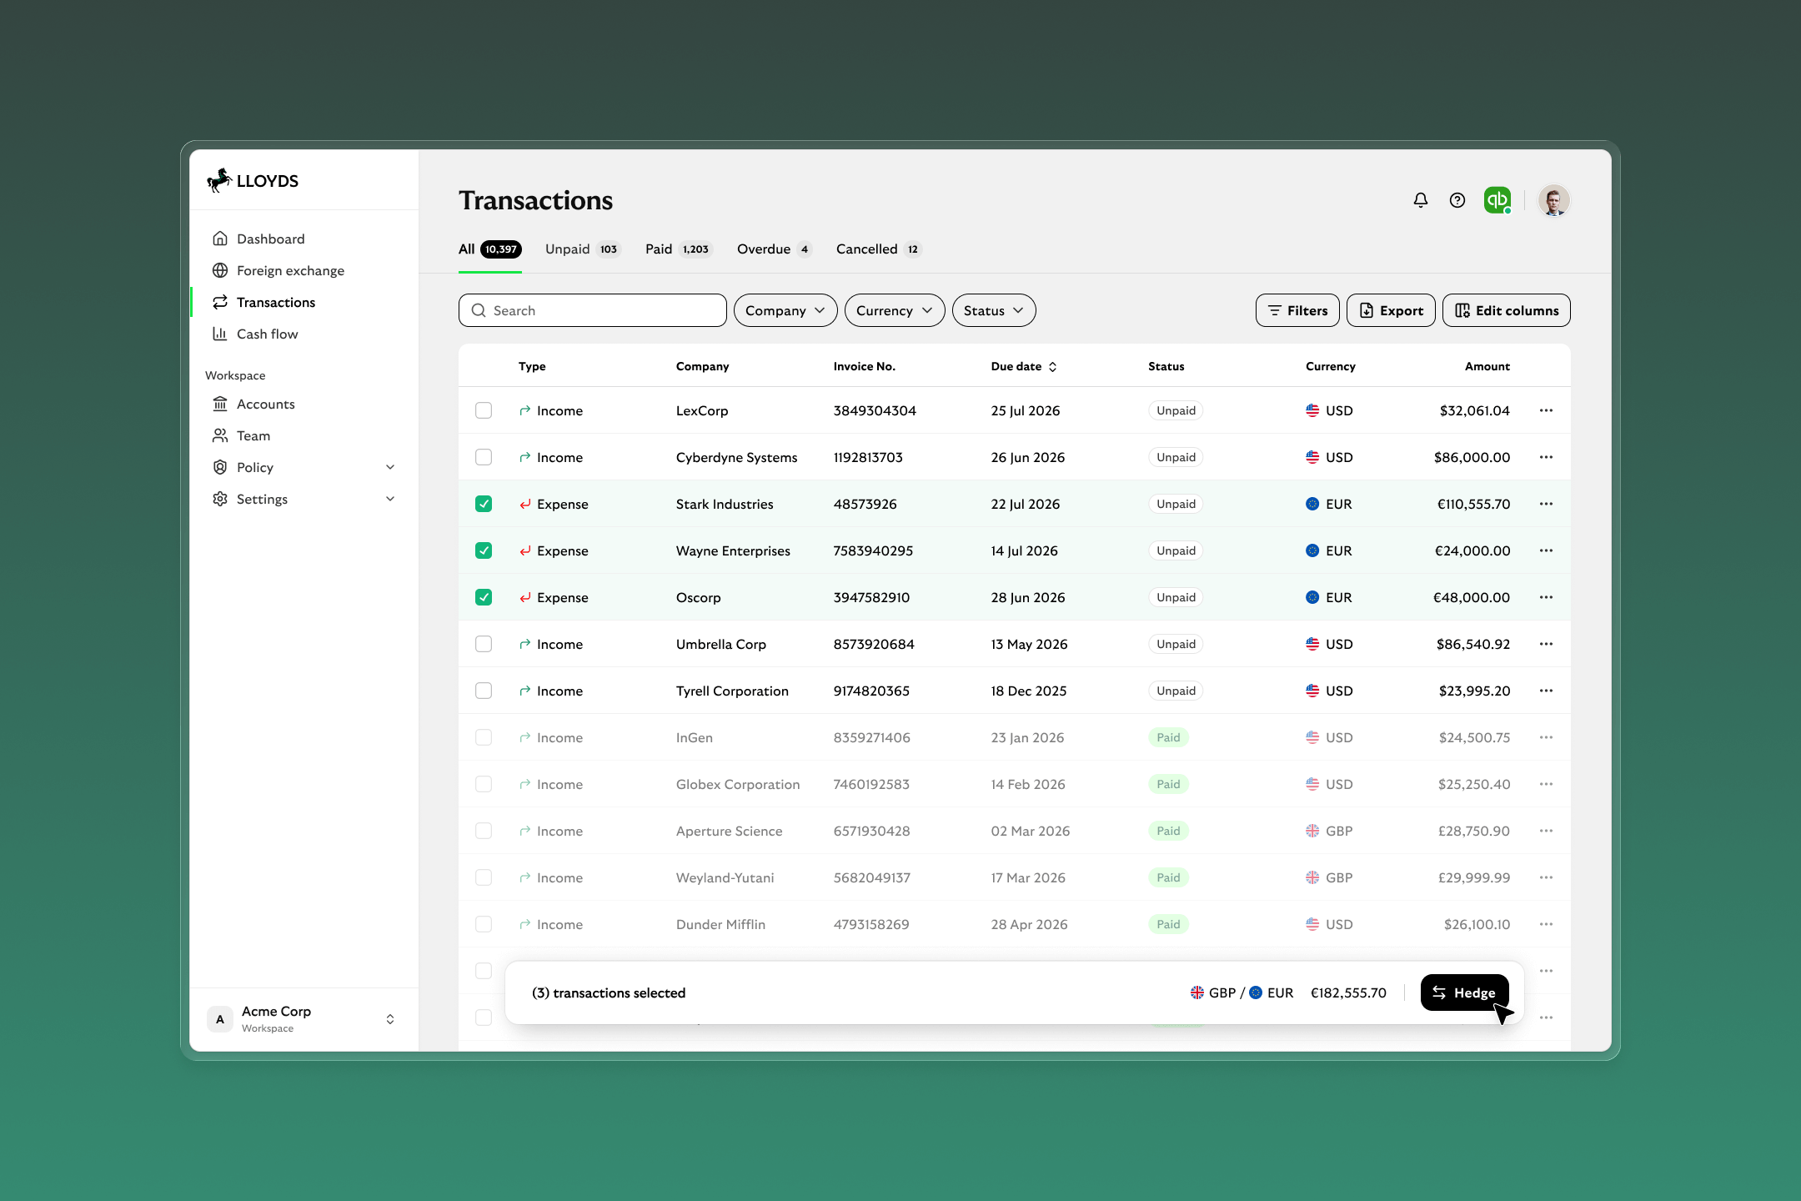Image resolution: width=1801 pixels, height=1201 pixels.
Task: Open row options for LexCorp transaction
Action: (x=1546, y=410)
